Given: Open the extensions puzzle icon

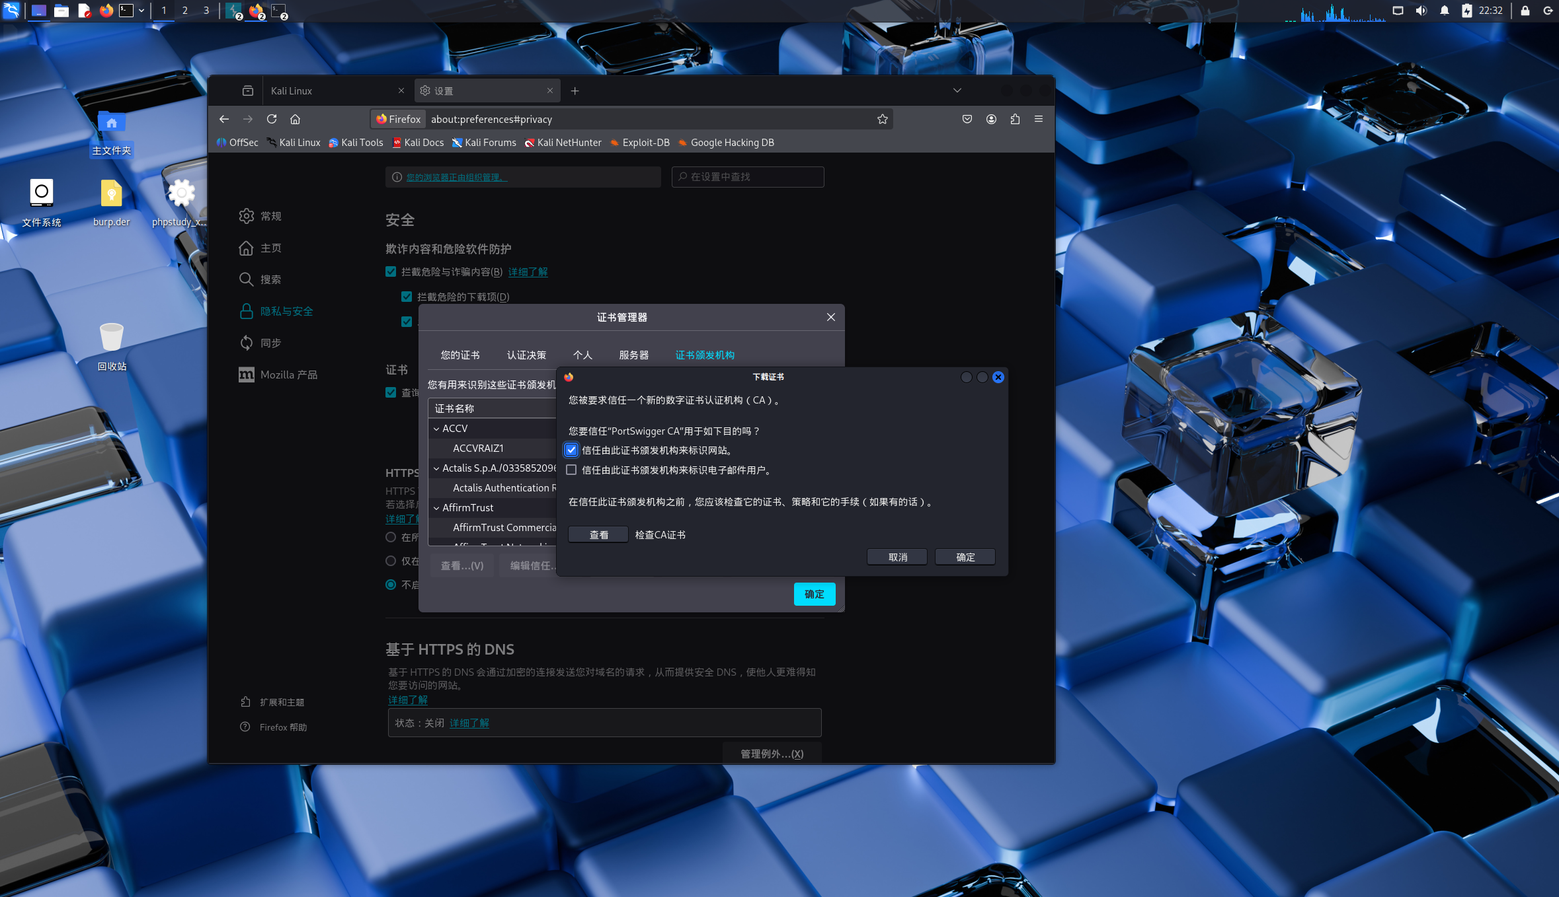Looking at the screenshot, I should pos(1015,119).
